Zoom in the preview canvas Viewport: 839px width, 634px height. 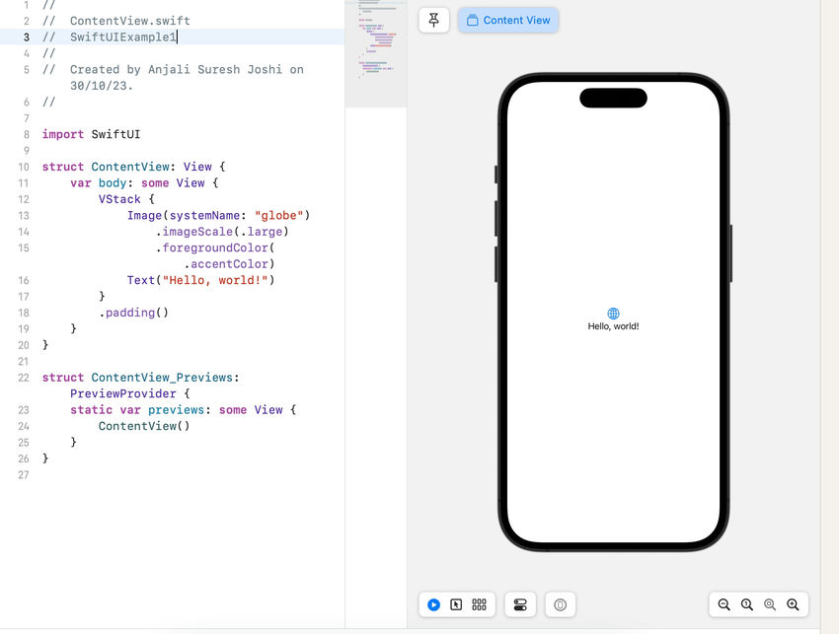click(x=793, y=604)
